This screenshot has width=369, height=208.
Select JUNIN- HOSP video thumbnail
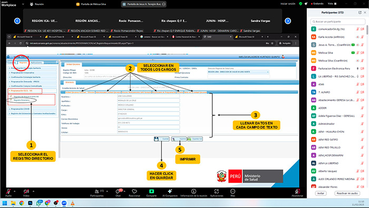point(217,21)
